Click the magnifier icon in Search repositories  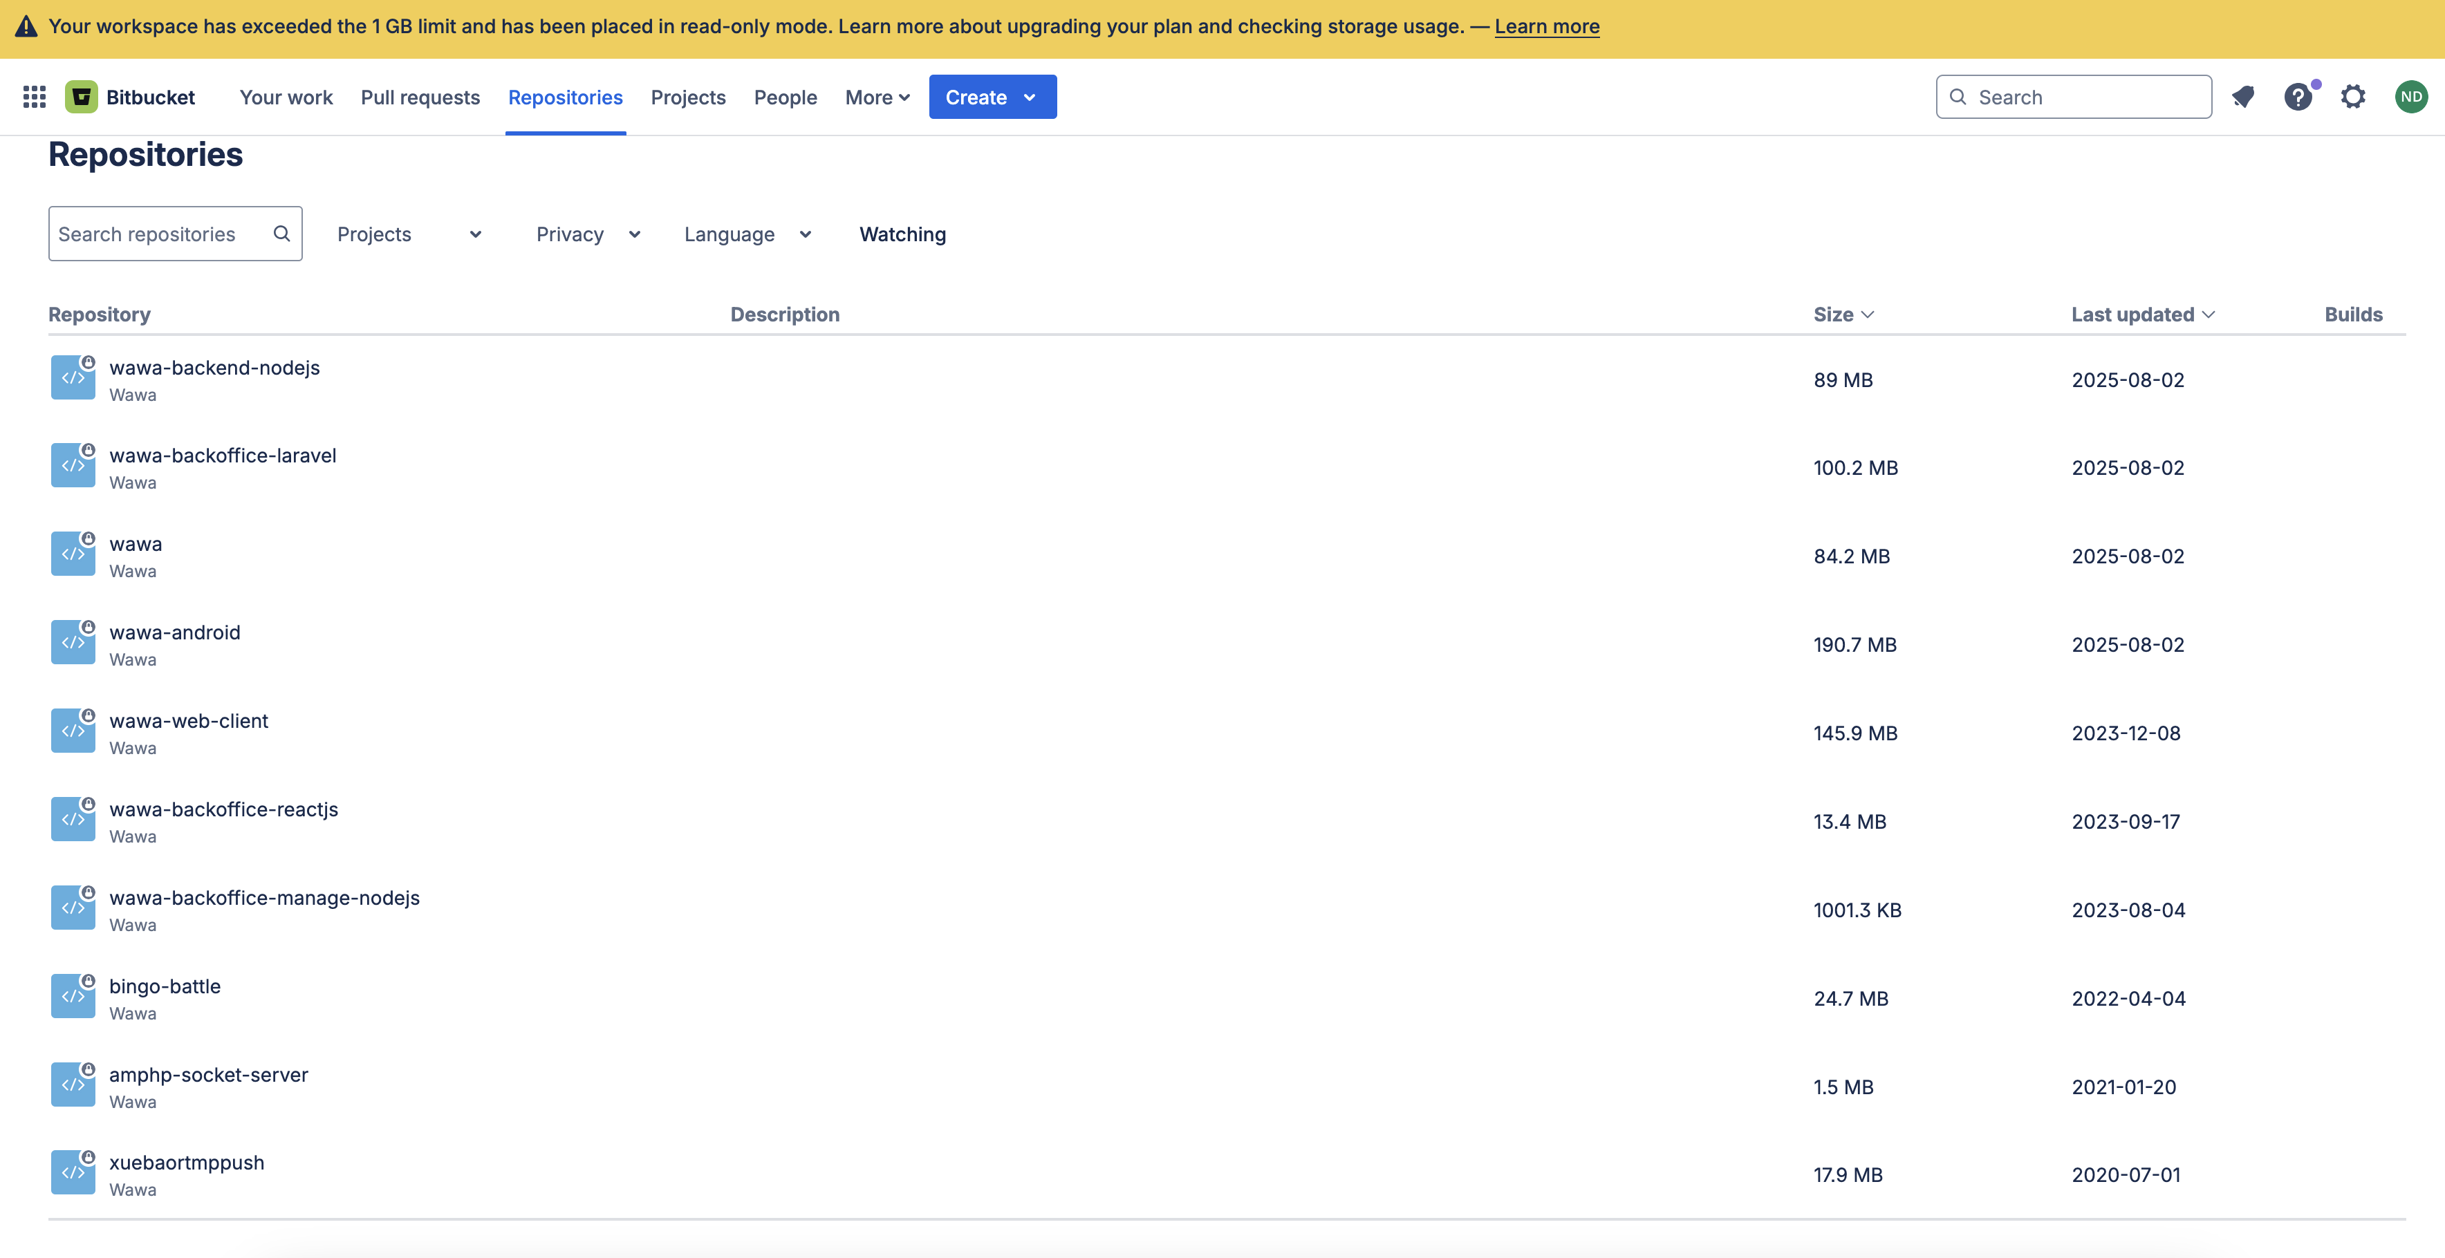pyautogui.click(x=282, y=234)
